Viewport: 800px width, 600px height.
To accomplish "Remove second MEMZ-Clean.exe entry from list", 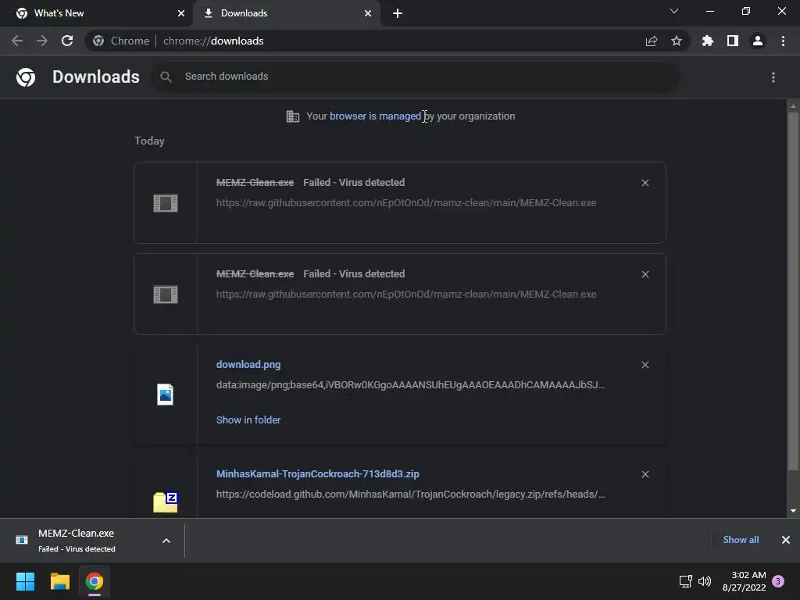I will click(x=645, y=274).
